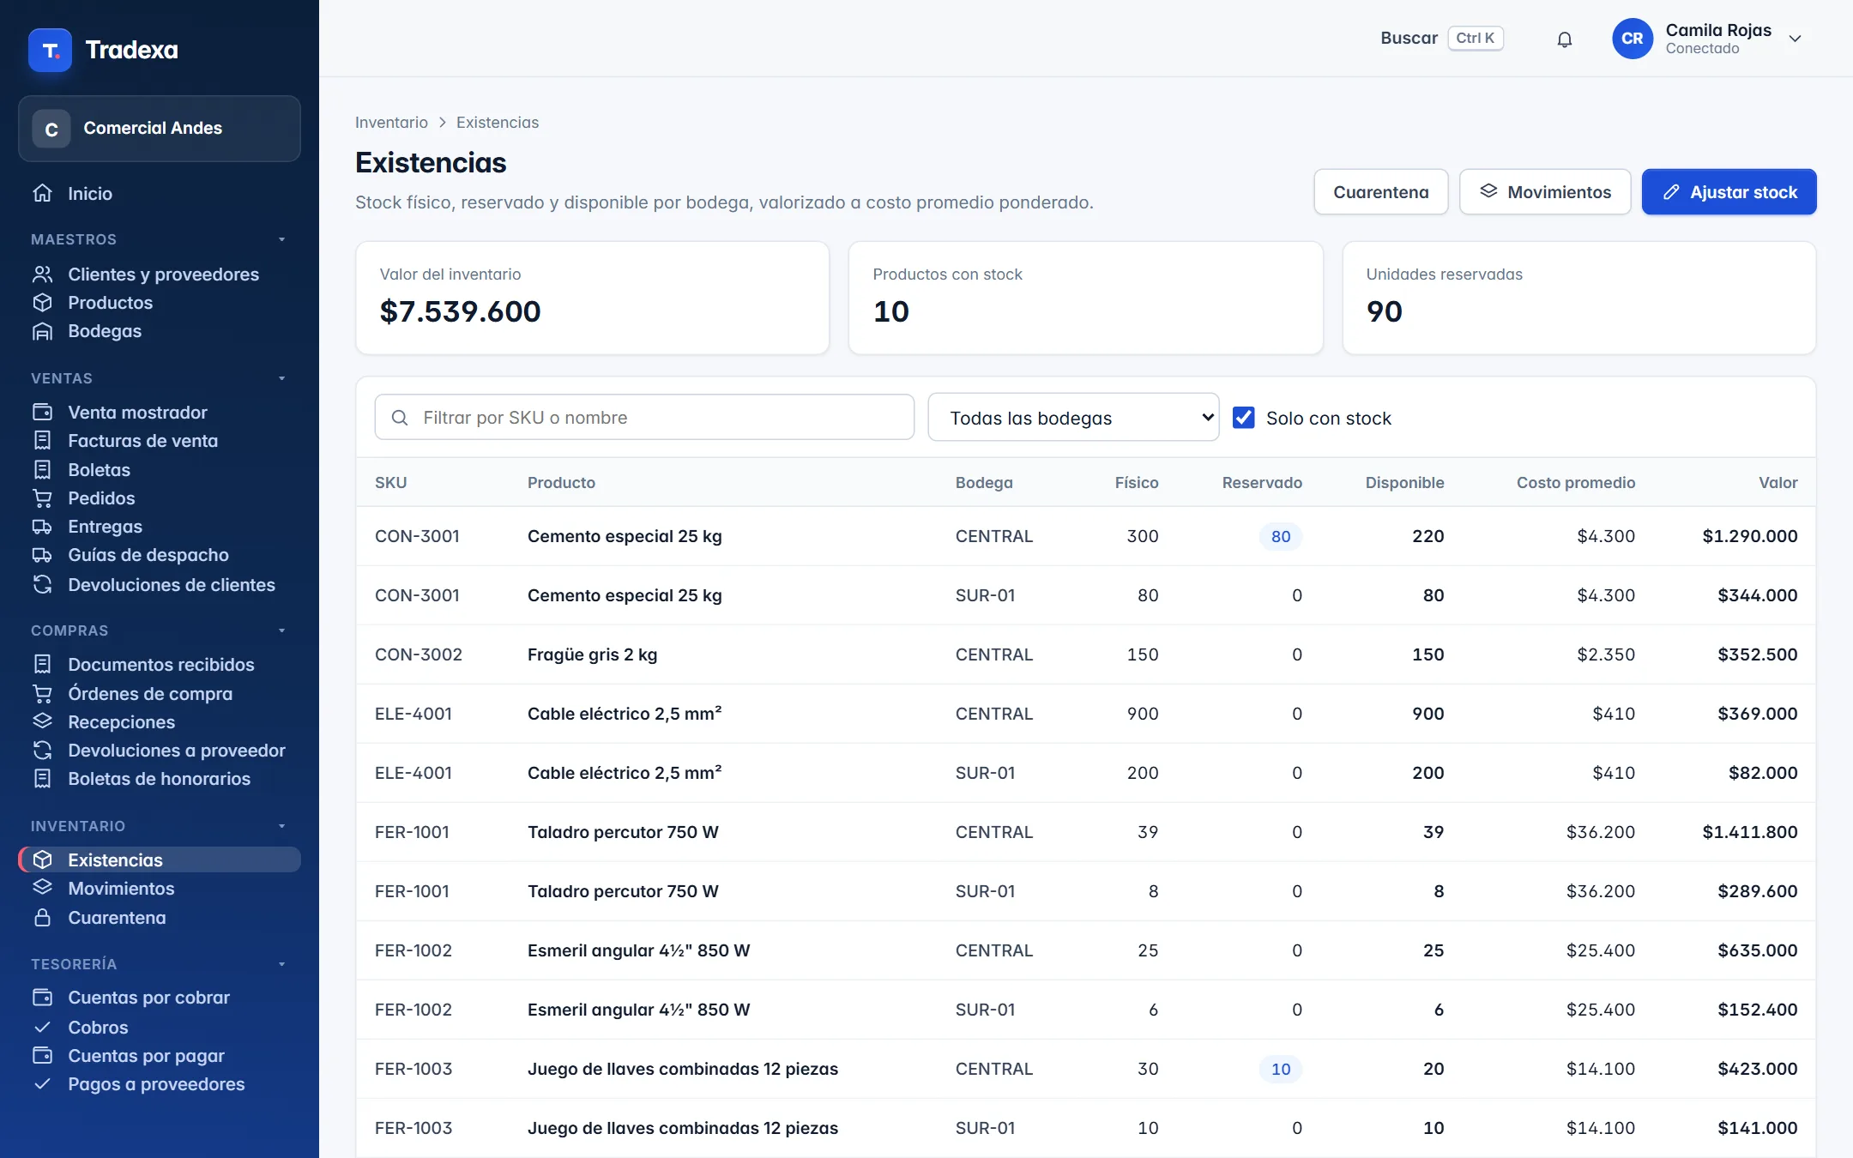Open Facturas de venta menu item
Image resolution: width=1853 pixels, height=1158 pixels.
[160, 441]
